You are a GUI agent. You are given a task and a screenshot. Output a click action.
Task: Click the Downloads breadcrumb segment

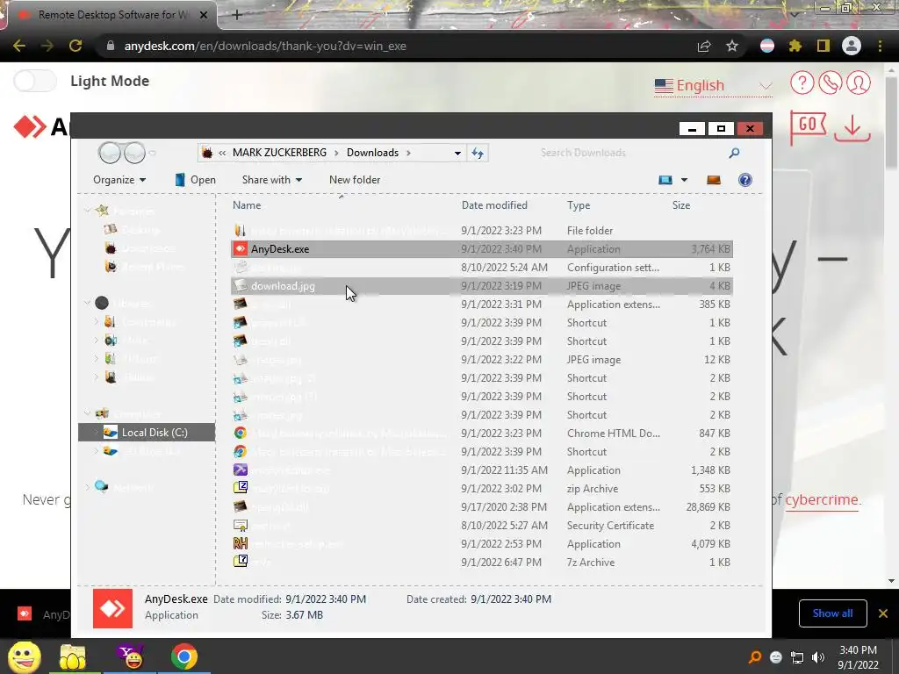pyautogui.click(x=372, y=153)
